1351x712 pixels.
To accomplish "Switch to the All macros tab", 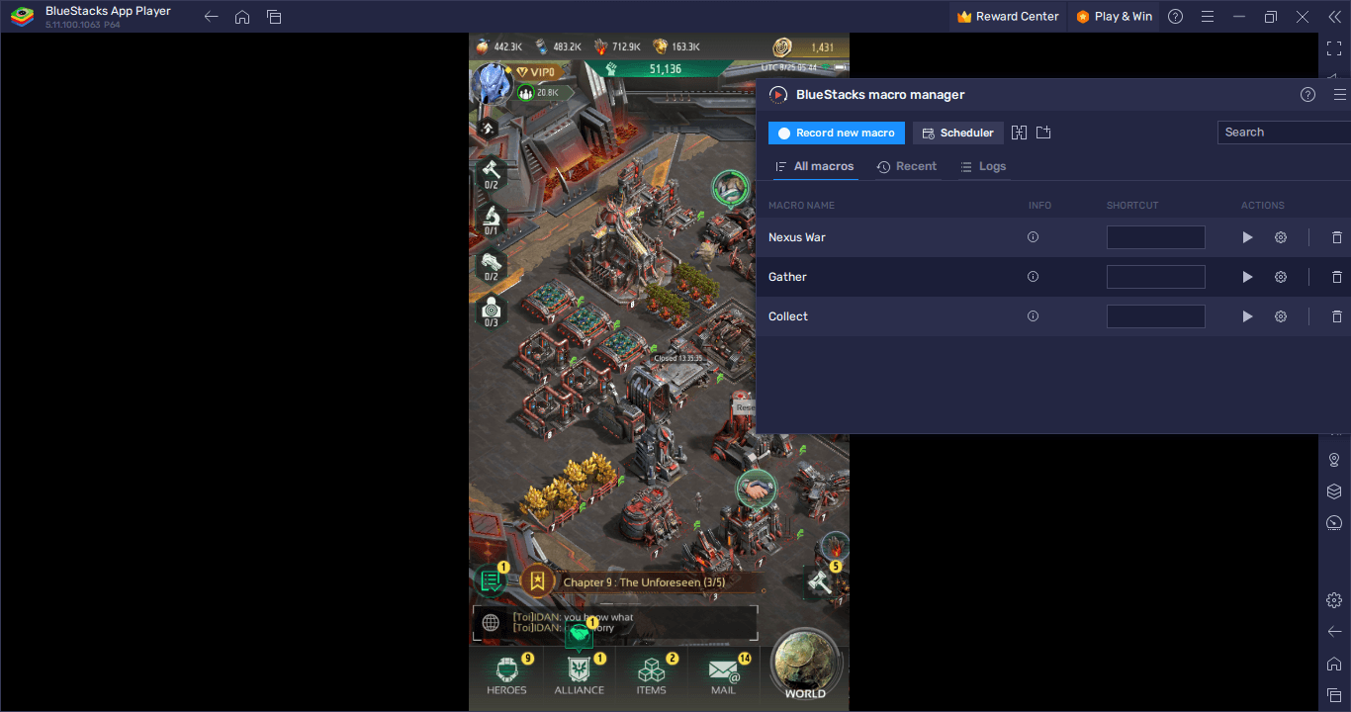I will (x=815, y=166).
